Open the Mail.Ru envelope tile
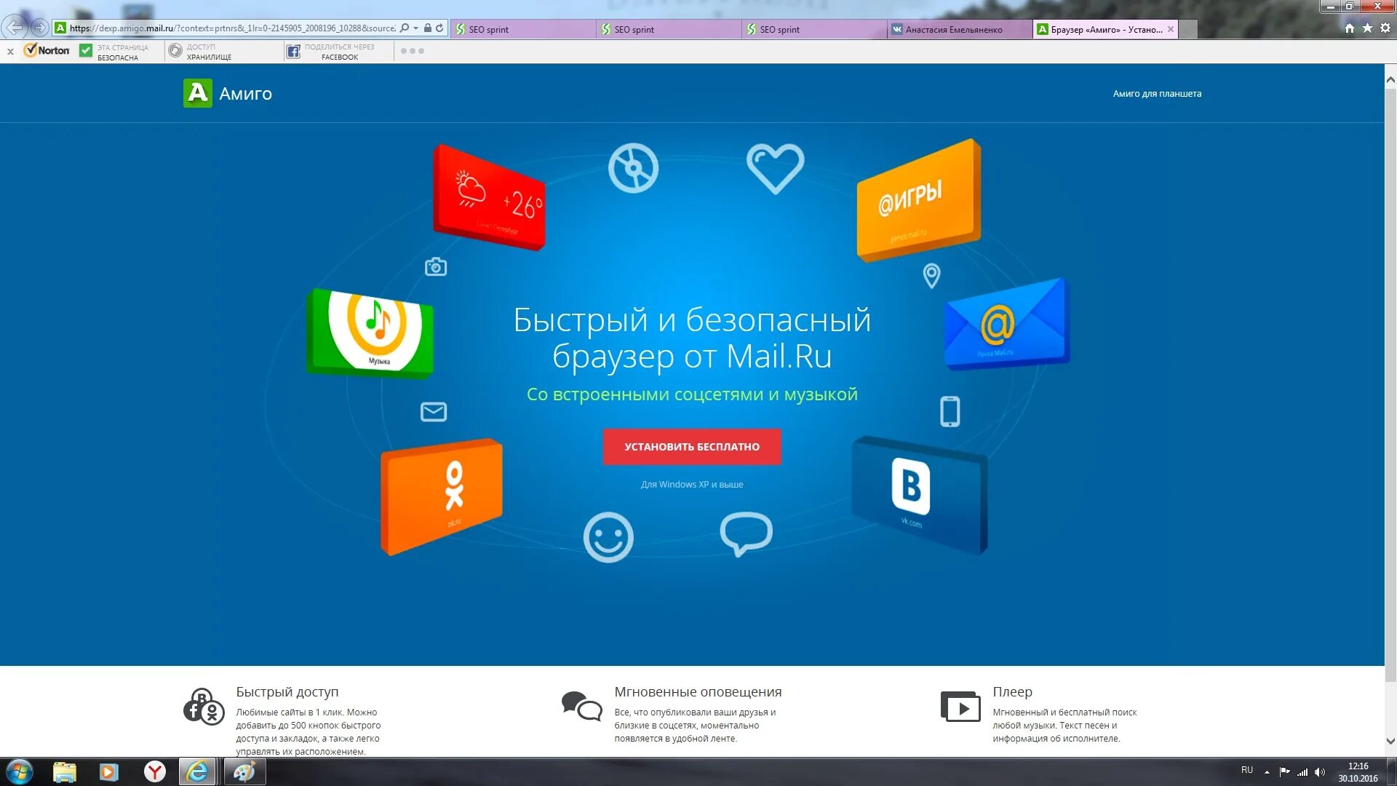 point(1005,325)
